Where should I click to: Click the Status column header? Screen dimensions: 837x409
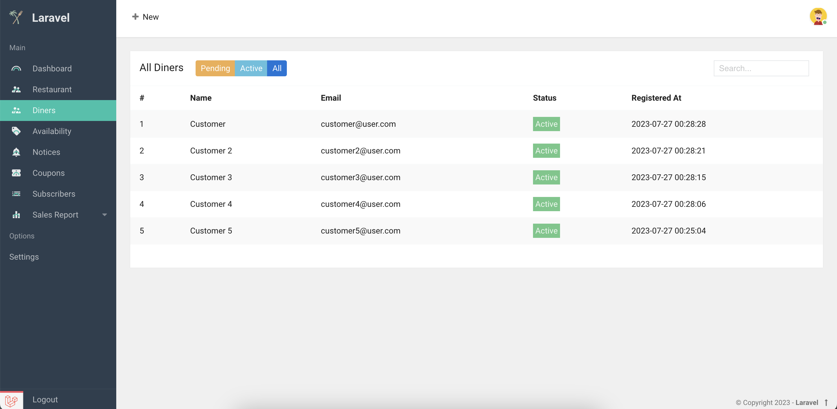point(545,98)
